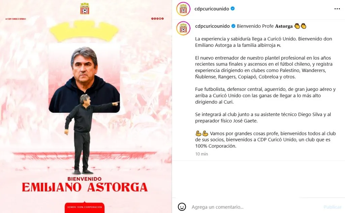Screen dimensions: 345x213
Task: Focus the 'Agrega un comentario...' field
Action: pyautogui.click(x=255, y=207)
